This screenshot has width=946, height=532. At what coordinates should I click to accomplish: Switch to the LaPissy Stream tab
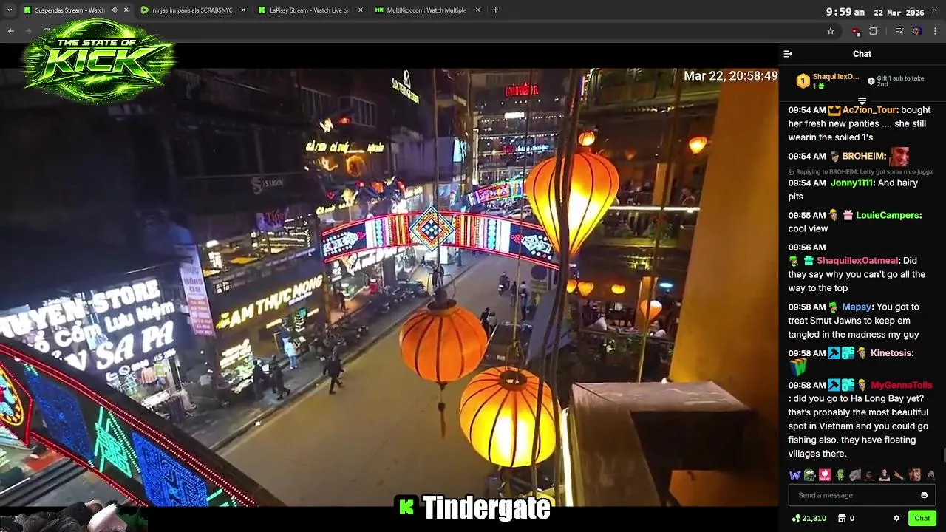tap(309, 10)
